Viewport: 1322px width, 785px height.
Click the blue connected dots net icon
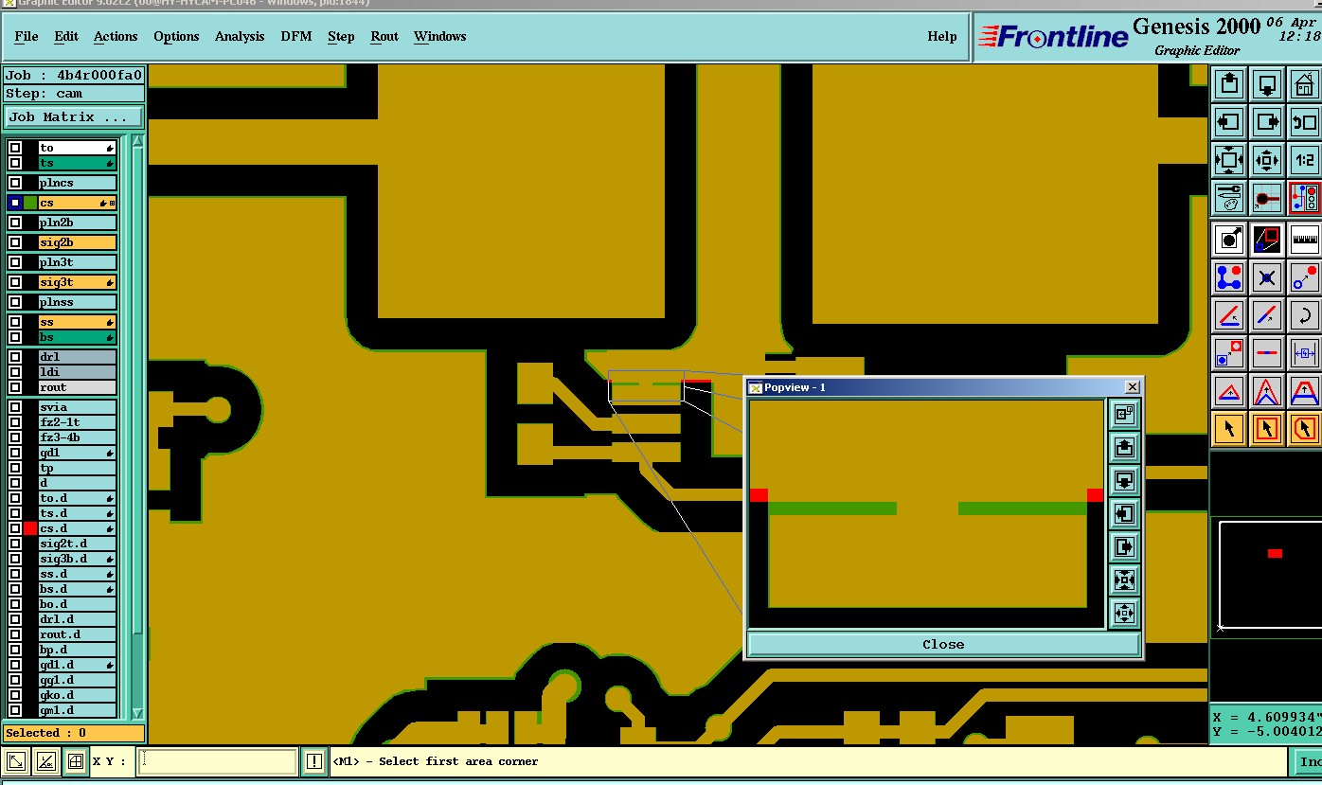pos(1229,277)
